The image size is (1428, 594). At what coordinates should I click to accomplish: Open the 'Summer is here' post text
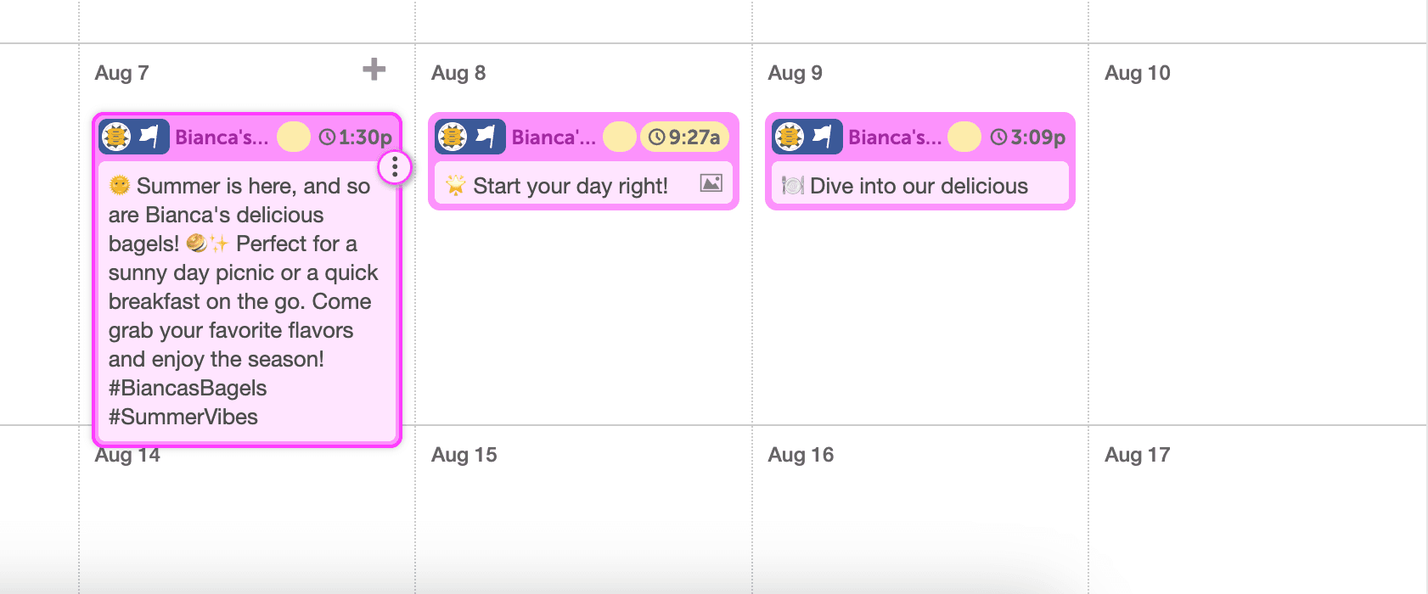240,301
